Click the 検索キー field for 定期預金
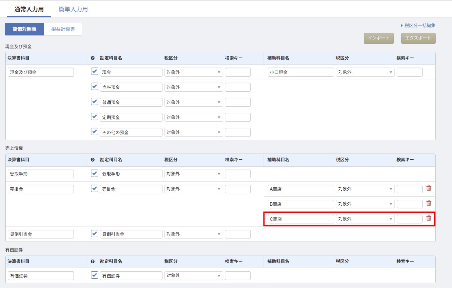Screen dimensions: 452x288 click(238, 117)
